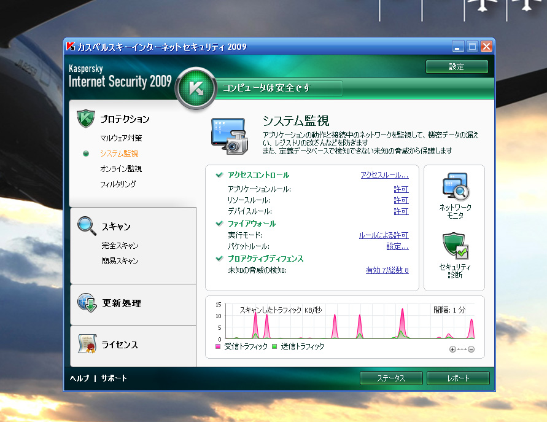The image size is (547, 422).
Task: Select システム監視 in sidebar
Action: [119, 153]
